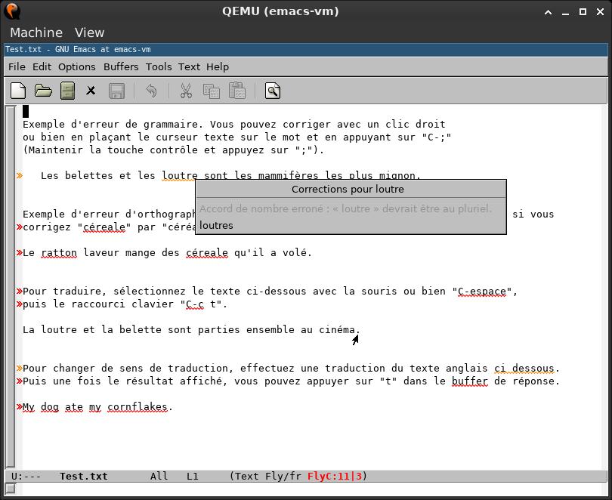Open the directory browser (Dired) icon

click(x=67, y=91)
